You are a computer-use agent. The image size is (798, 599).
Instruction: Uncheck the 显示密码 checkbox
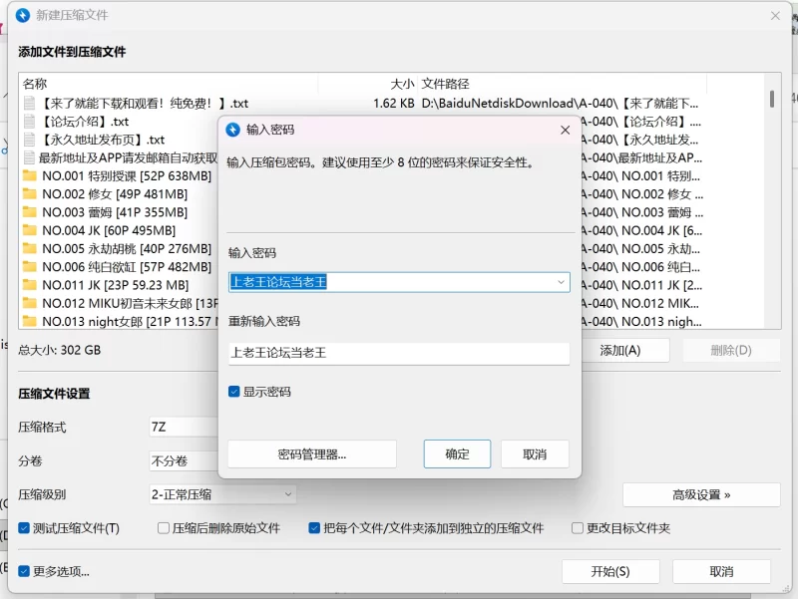click(235, 391)
